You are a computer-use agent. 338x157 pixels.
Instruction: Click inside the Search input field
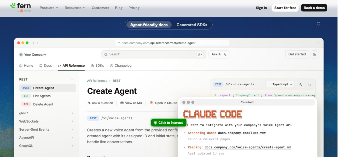click(x=154, y=54)
